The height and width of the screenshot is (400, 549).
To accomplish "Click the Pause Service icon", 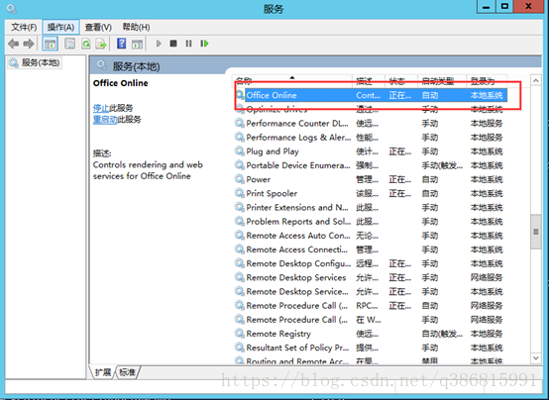I will click(x=188, y=44).
